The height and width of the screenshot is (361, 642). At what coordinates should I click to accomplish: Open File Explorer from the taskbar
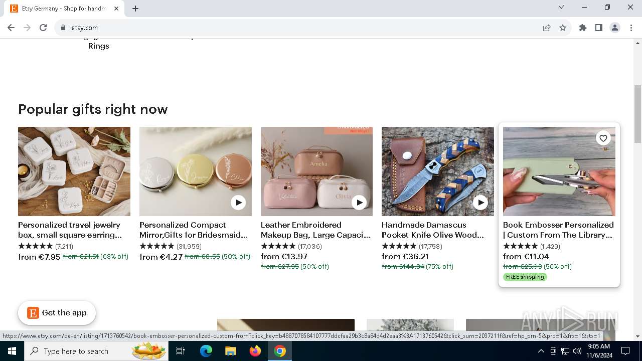(x=231, y=351)
